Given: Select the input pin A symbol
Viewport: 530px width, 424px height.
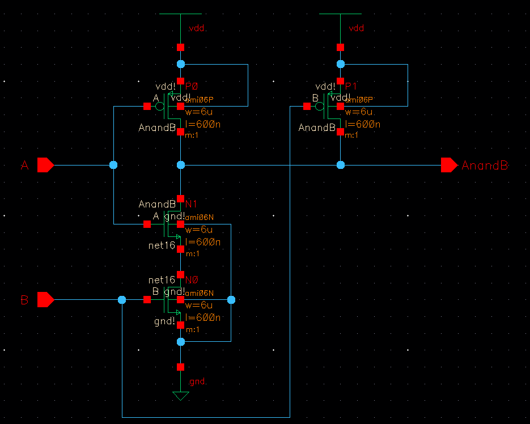Looking at the screenshot, I should [43, 165].
